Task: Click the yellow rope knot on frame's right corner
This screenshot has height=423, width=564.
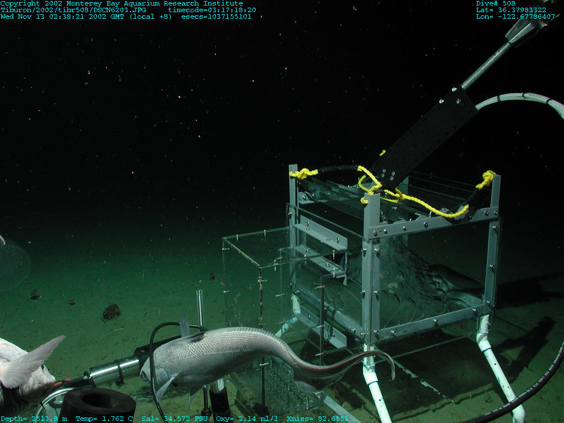Action: [x=487, y=178]
